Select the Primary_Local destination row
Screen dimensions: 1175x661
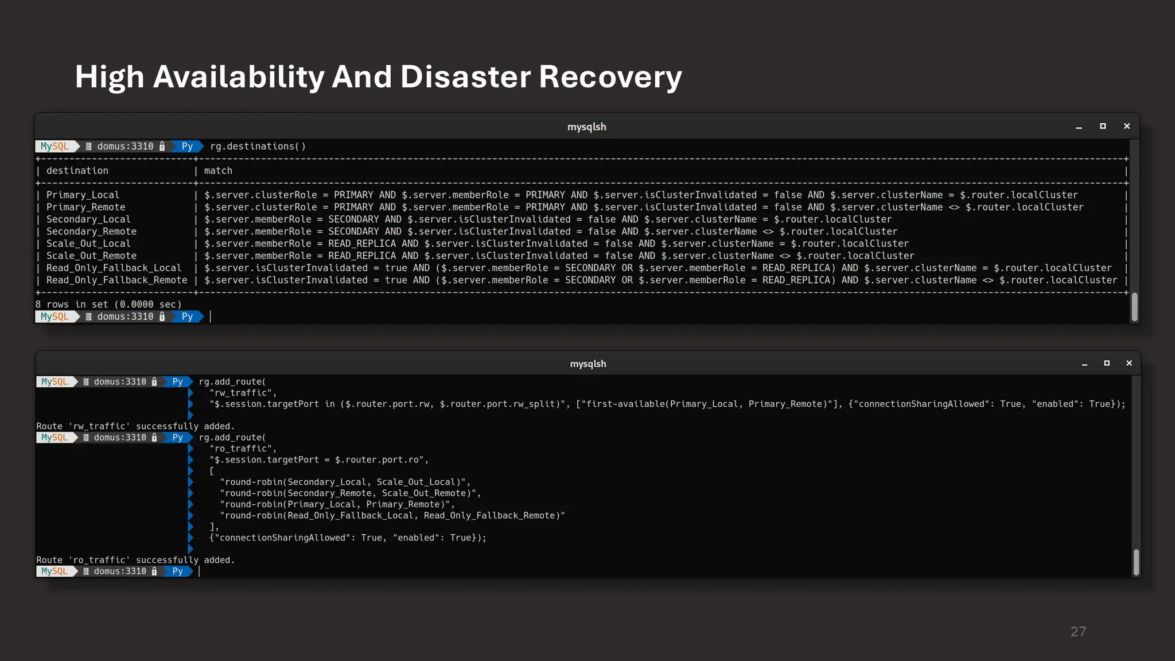point(83,195)
